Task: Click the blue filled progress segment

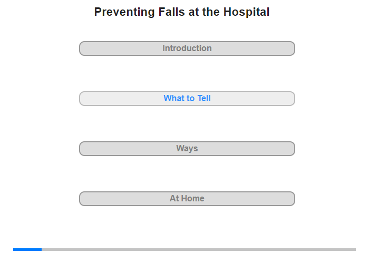Action: tap(27, 249)
